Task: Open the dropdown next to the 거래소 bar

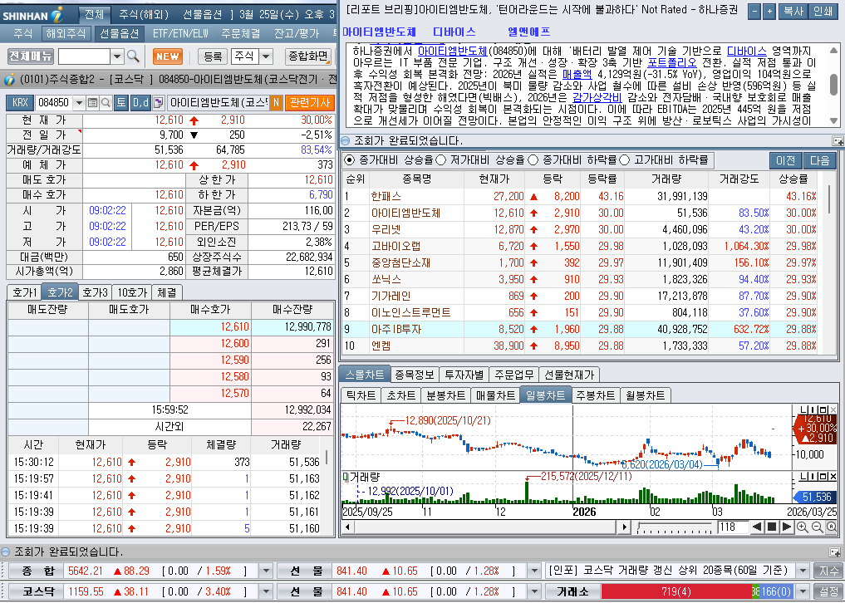Action: [803, 591]
